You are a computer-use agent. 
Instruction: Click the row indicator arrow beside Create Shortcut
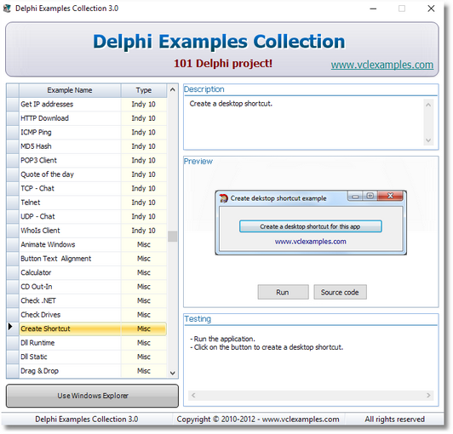(10, 327)
